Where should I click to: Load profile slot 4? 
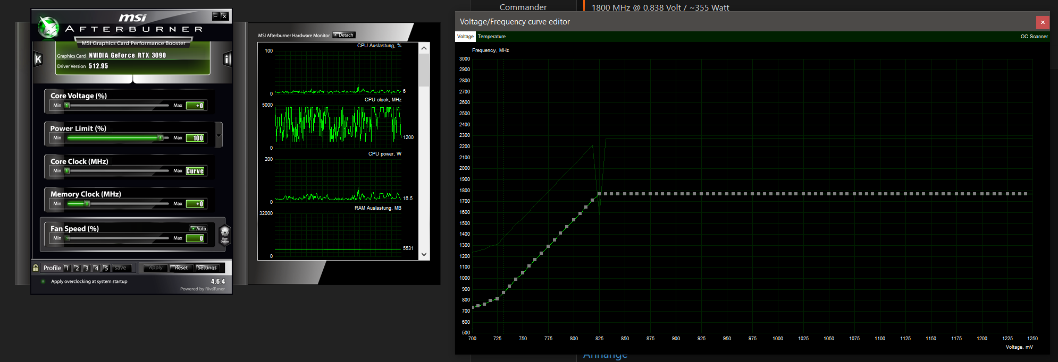96,268
